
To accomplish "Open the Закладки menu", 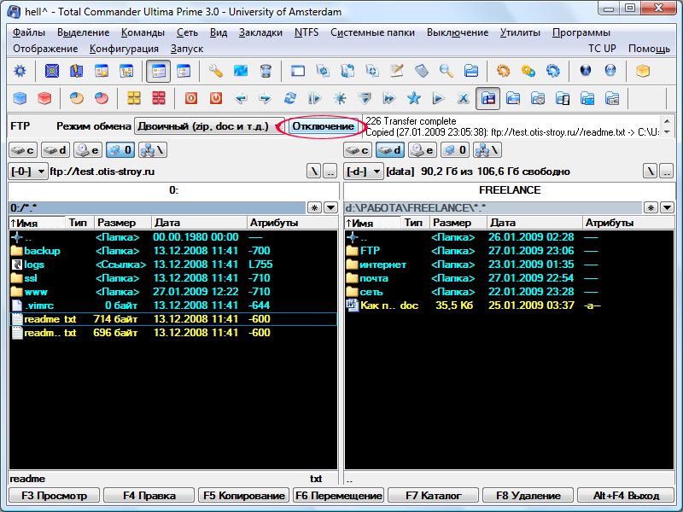I will pyautogui.click(x=260, y=32).
